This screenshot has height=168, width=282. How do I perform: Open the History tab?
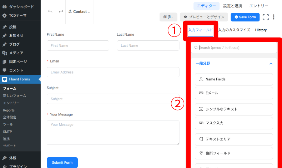pos(261,30)
